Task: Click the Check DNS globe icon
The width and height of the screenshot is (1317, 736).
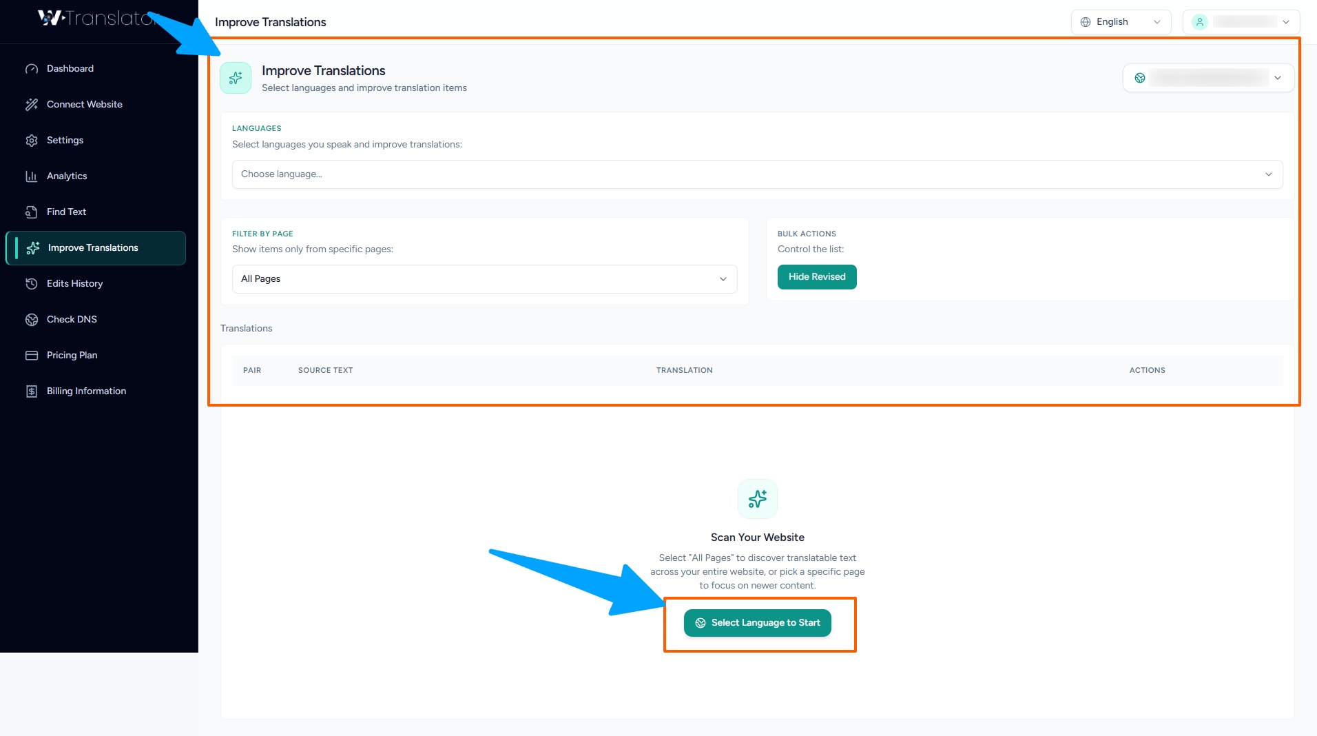Action: tap(32, 320)
